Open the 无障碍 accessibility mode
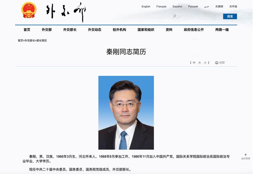This screenshot has width=253, height=174. (x=219, y=7)
